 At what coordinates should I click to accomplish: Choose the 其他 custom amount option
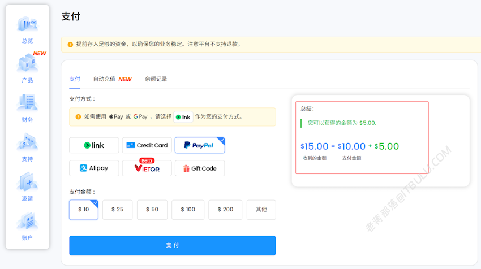(x=261, y=210)
